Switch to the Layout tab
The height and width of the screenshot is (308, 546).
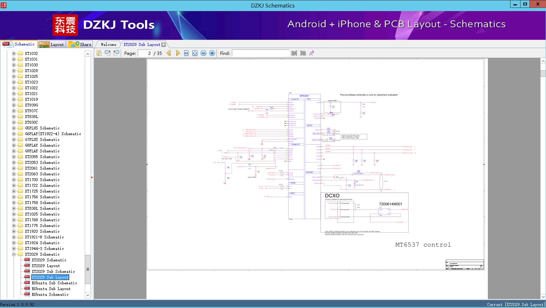coord(52,44)
